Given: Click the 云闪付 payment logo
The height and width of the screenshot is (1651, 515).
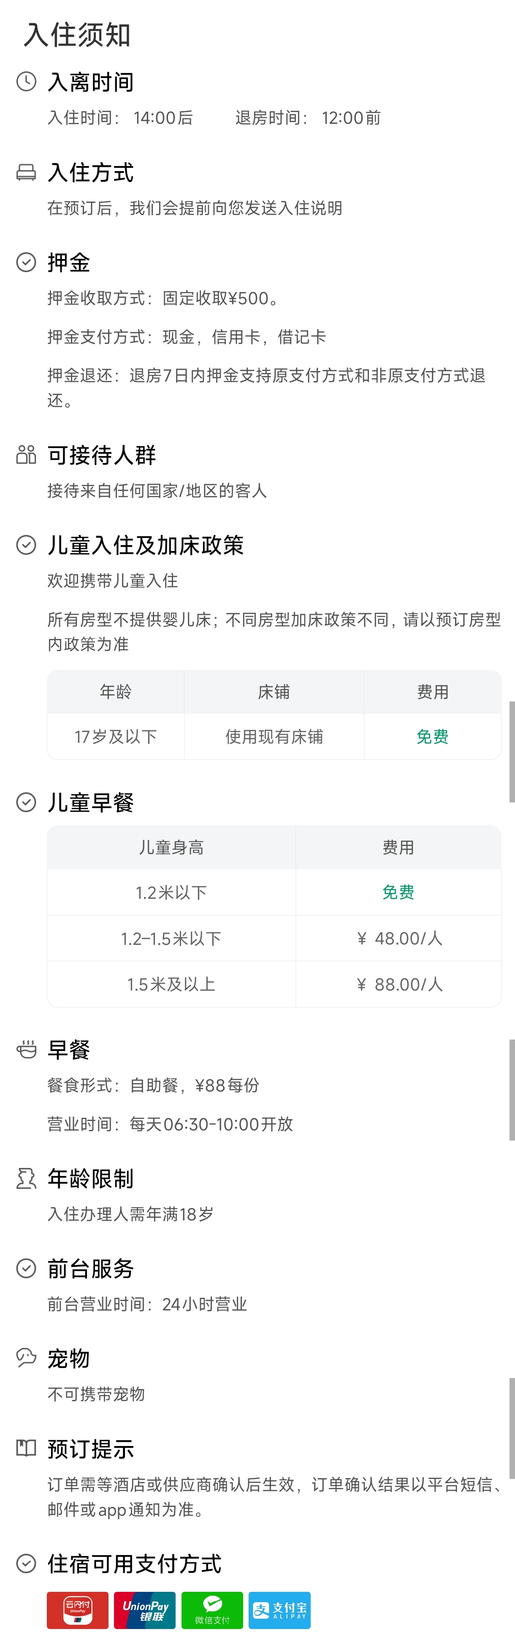Looking at the screenshot, I should pyautogui.click(x=78, y=1610).
